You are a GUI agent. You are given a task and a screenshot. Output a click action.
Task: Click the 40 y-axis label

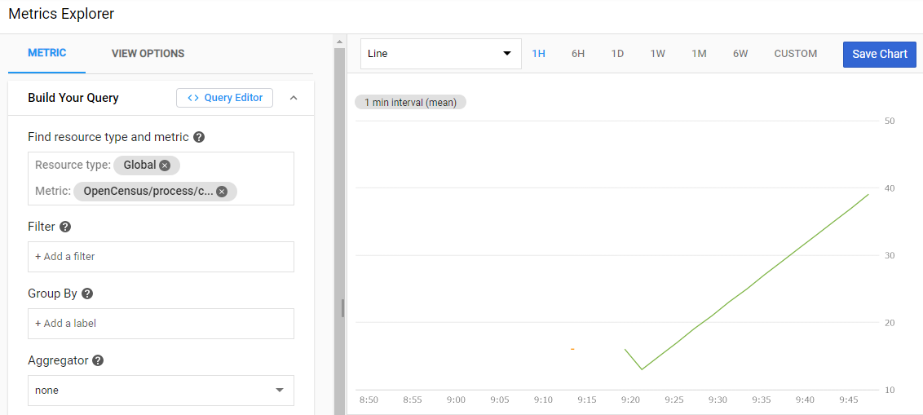[x=890, y=188]
